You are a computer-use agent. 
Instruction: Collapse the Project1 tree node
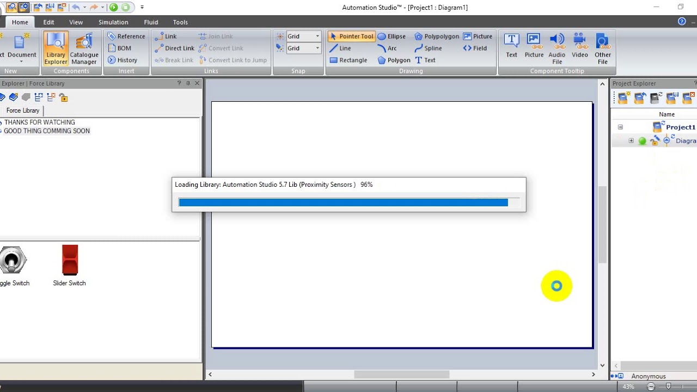[620, 127]
